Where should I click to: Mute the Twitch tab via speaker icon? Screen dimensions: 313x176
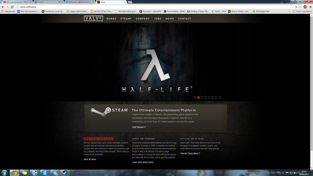click(59, 2)
